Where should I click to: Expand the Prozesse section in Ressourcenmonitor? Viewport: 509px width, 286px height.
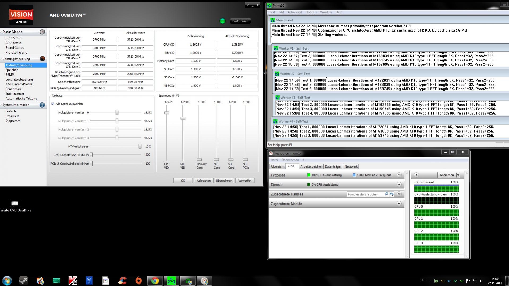click(x=399, y=175)
